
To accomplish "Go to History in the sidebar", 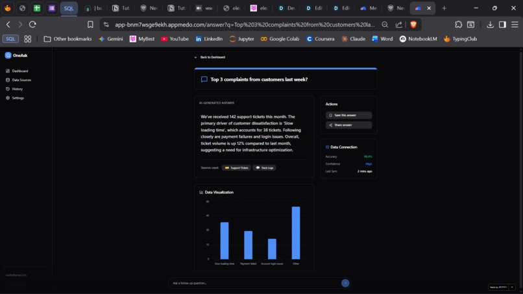I will pos(14,89).
